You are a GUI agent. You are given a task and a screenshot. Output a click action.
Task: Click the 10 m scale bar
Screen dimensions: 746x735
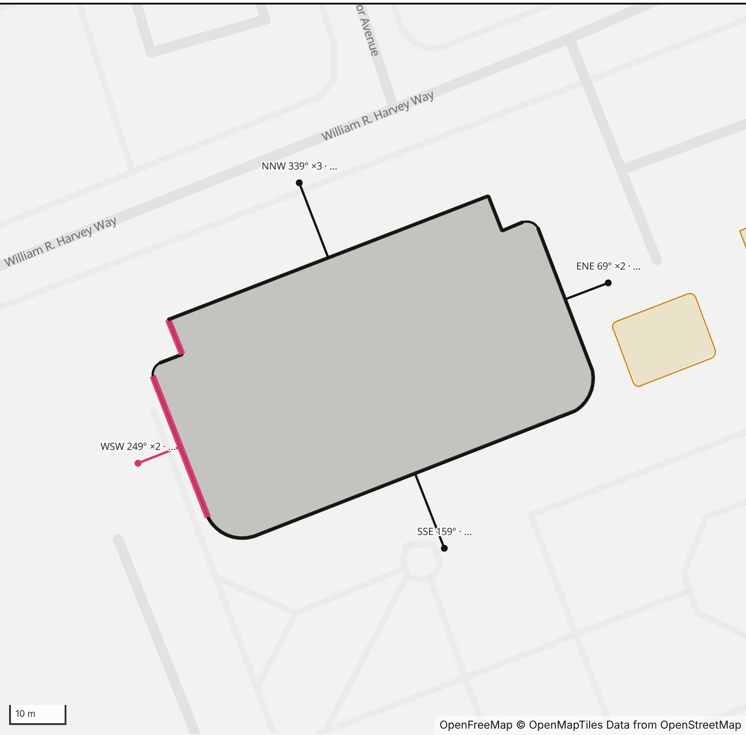pos(38,714)
